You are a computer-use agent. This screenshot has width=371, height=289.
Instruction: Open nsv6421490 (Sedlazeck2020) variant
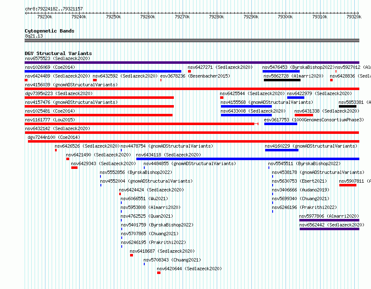click(x=98, y=155)
